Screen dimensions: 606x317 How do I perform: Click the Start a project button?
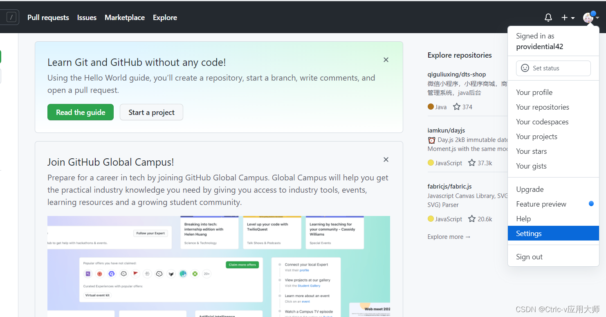coord(151,112)
